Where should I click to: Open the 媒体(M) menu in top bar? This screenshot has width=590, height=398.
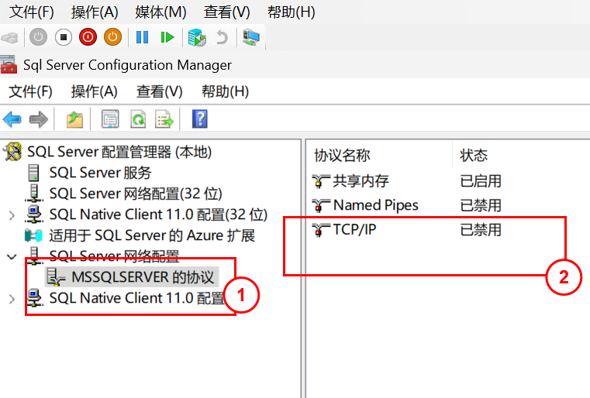(x=160, y=12)
